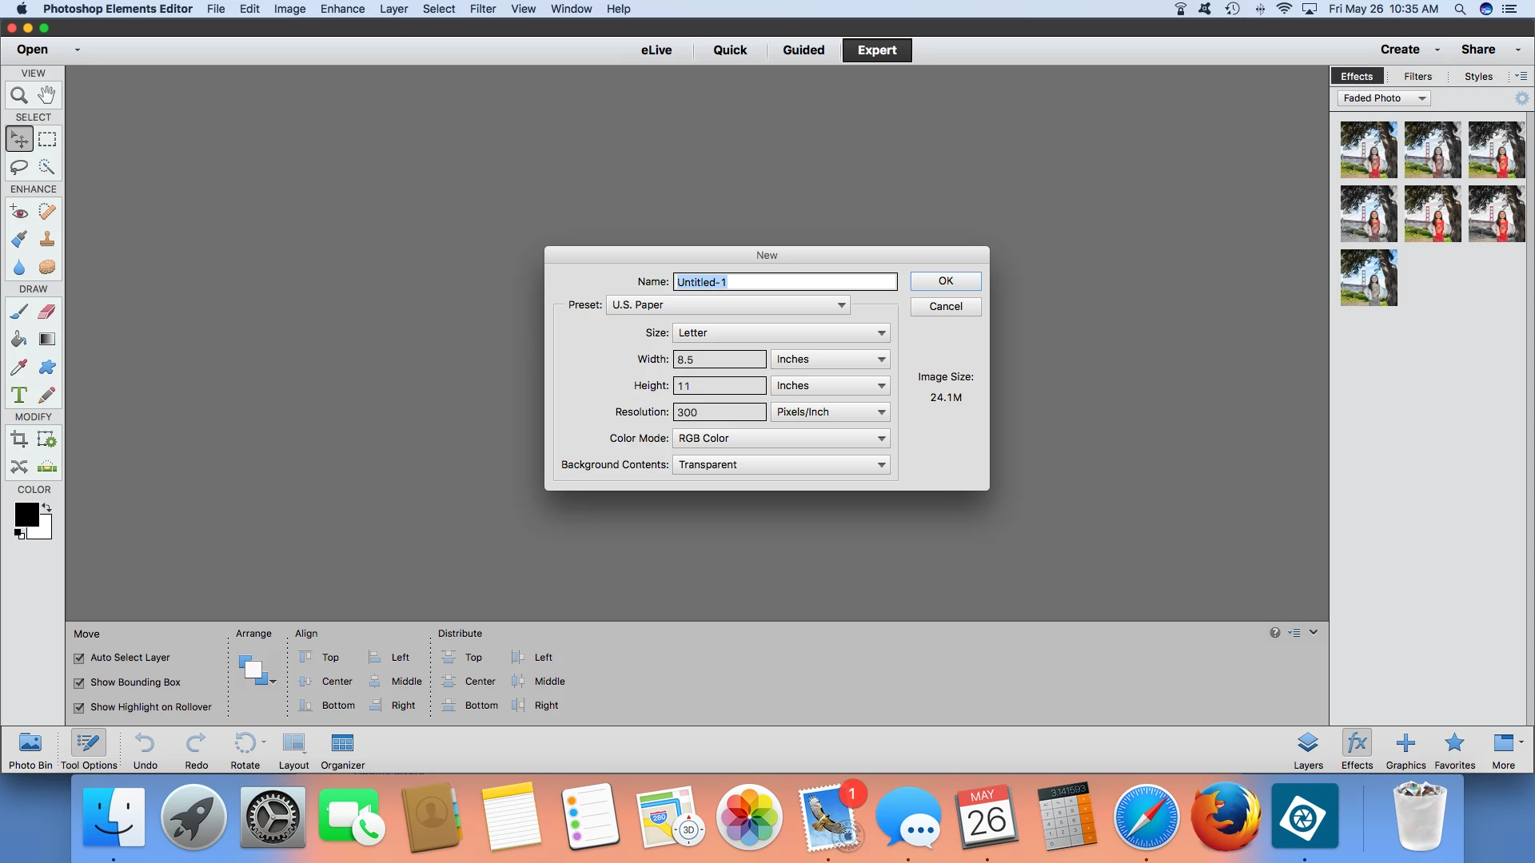Click the black foreground color swatch
This screenshot has width=1535, height=863.
point(26,515)
